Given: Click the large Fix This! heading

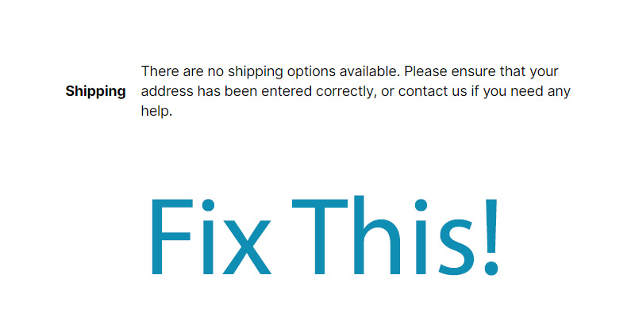Looking at the screenshot, I should pos(325,236).
